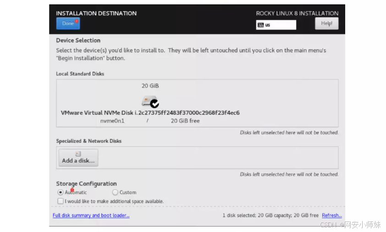The height and width of the screenshot is (232, 386).
Task: Open the Help! button
Action: coord(326,23)
